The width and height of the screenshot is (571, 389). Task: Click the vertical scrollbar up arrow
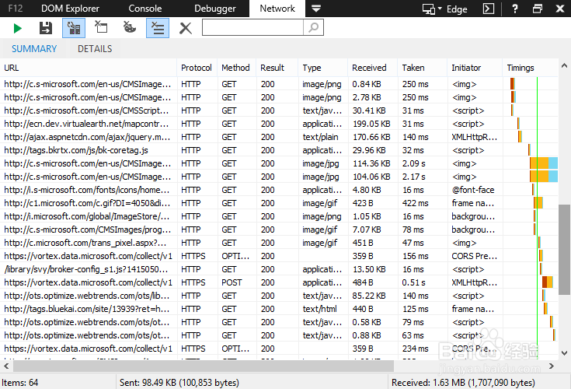pos(565,66)
